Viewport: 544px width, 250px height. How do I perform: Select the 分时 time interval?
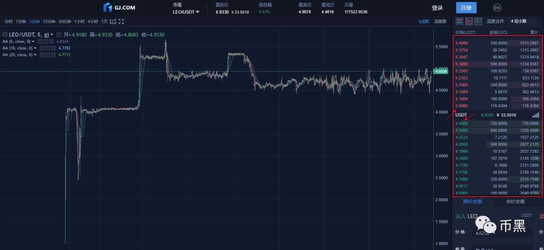pyautogui.click(x=9, y=22)
